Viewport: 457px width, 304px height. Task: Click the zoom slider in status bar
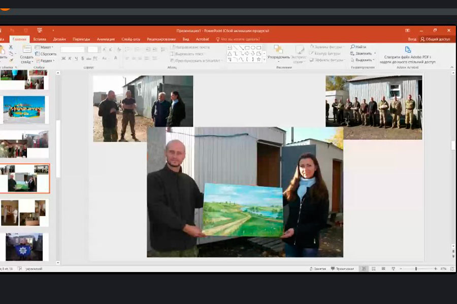(416, 269)
